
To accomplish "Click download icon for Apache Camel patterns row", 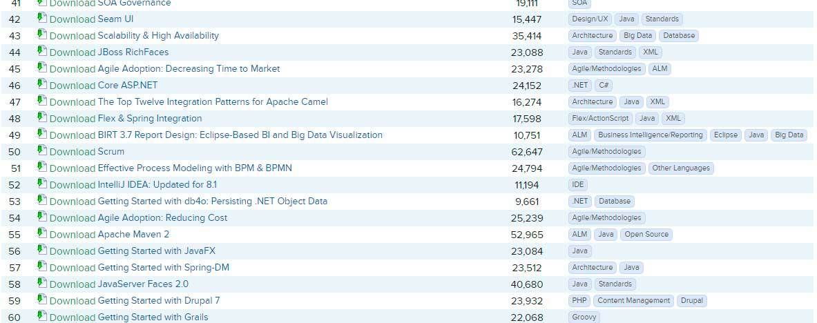I will [x=42, y=101].
